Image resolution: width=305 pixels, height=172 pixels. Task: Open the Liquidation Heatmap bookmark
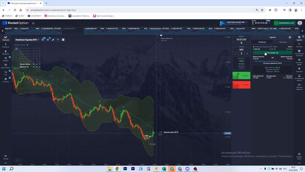[80, 16]
